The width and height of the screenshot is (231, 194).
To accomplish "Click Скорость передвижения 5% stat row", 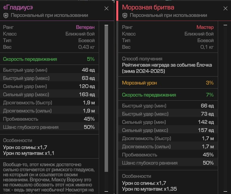I will [x=49, y=59].
